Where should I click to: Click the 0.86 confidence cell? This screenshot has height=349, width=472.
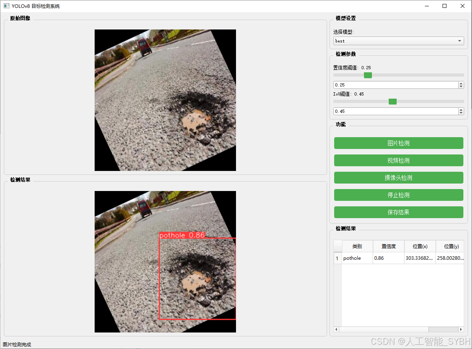389,258
